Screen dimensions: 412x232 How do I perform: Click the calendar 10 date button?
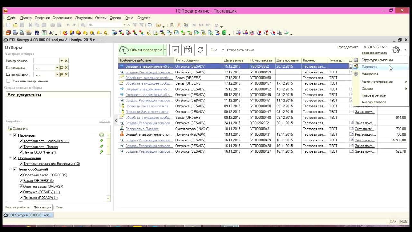(188, 50)
